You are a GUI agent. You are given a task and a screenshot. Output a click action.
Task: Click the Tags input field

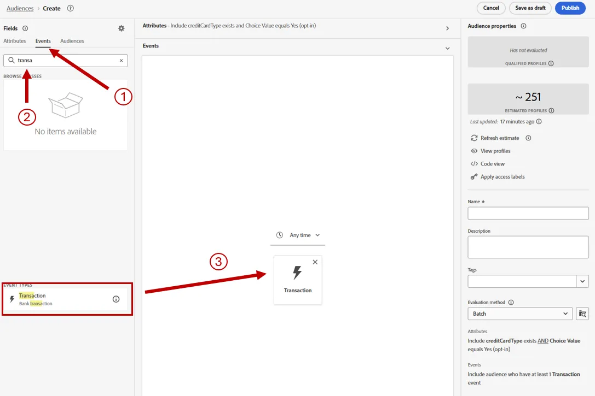tap(522, 281)
